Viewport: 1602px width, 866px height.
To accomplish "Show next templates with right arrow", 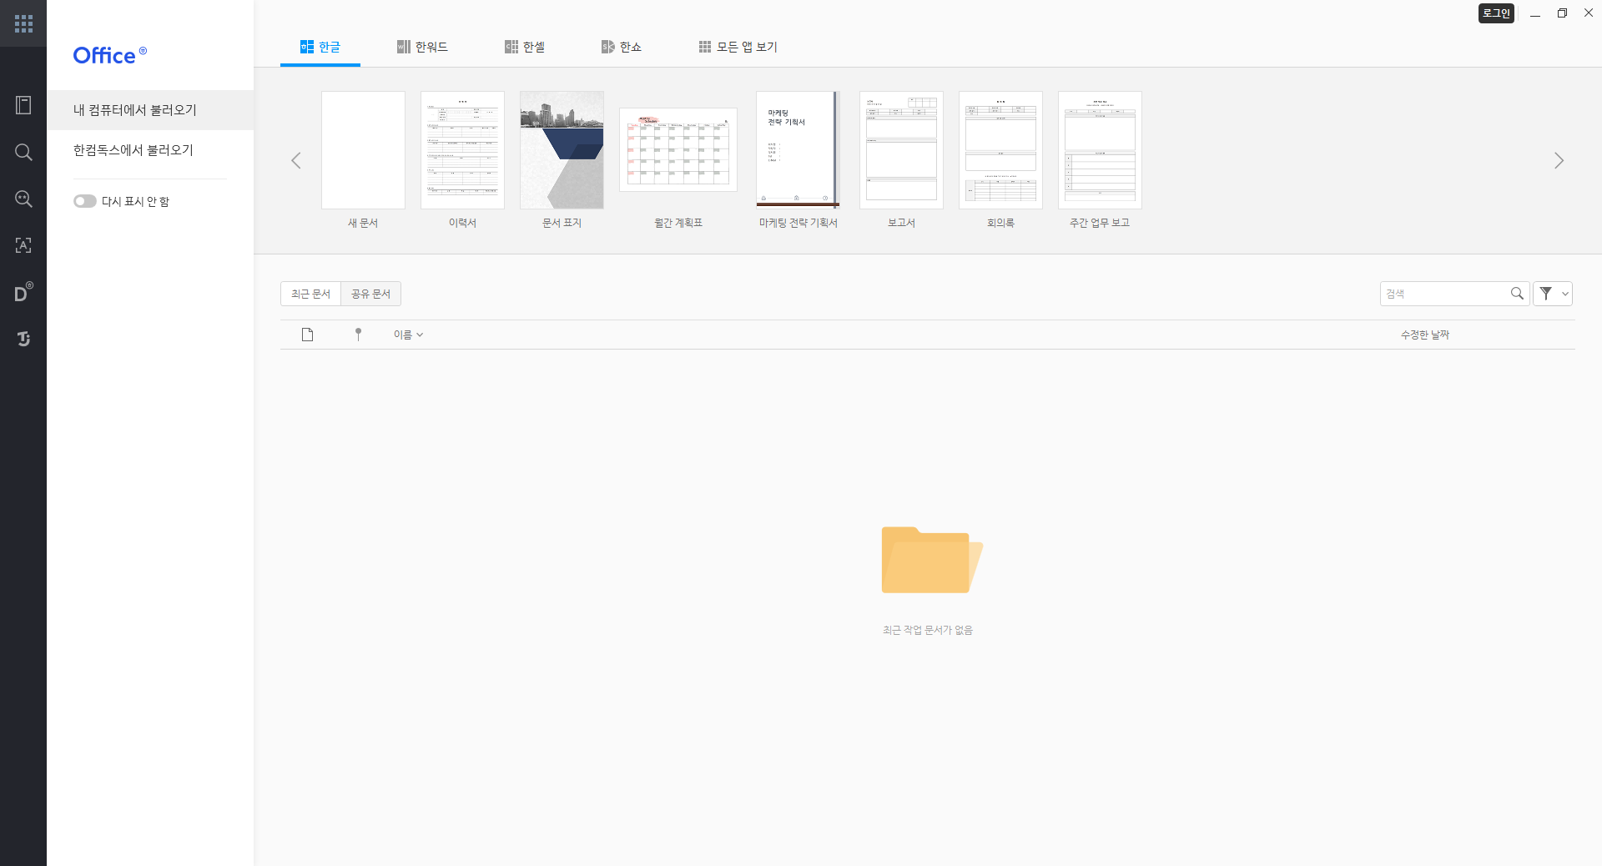I will [x=1559, y=160].
